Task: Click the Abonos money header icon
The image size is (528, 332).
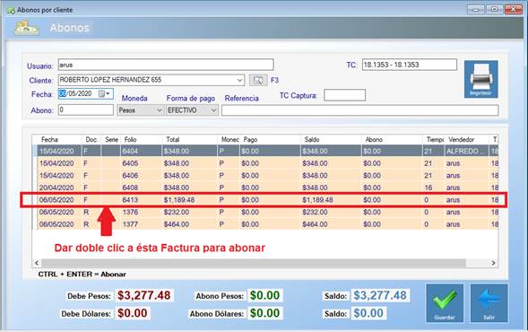Action: pyautogui.click(x=26, y=28)
